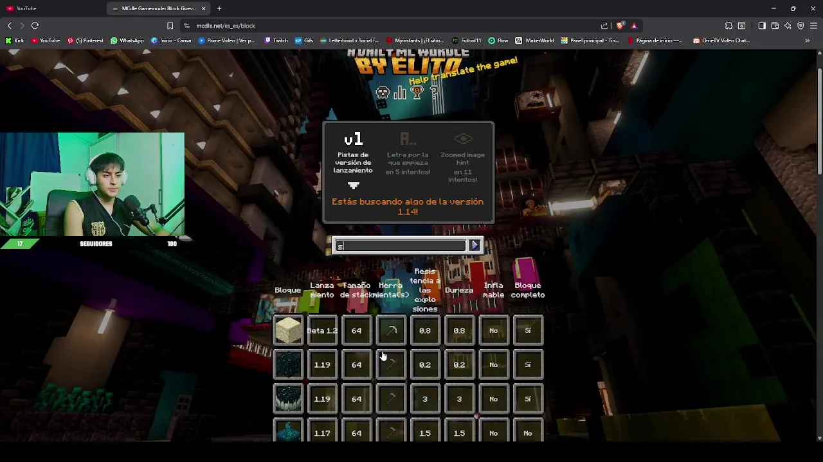Open the Flow bookmark
The height and width of the screenshot is (462, 823).
498,40
